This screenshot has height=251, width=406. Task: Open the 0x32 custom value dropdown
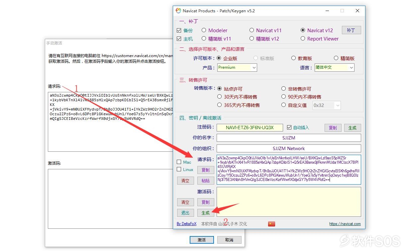pos(327,105)
